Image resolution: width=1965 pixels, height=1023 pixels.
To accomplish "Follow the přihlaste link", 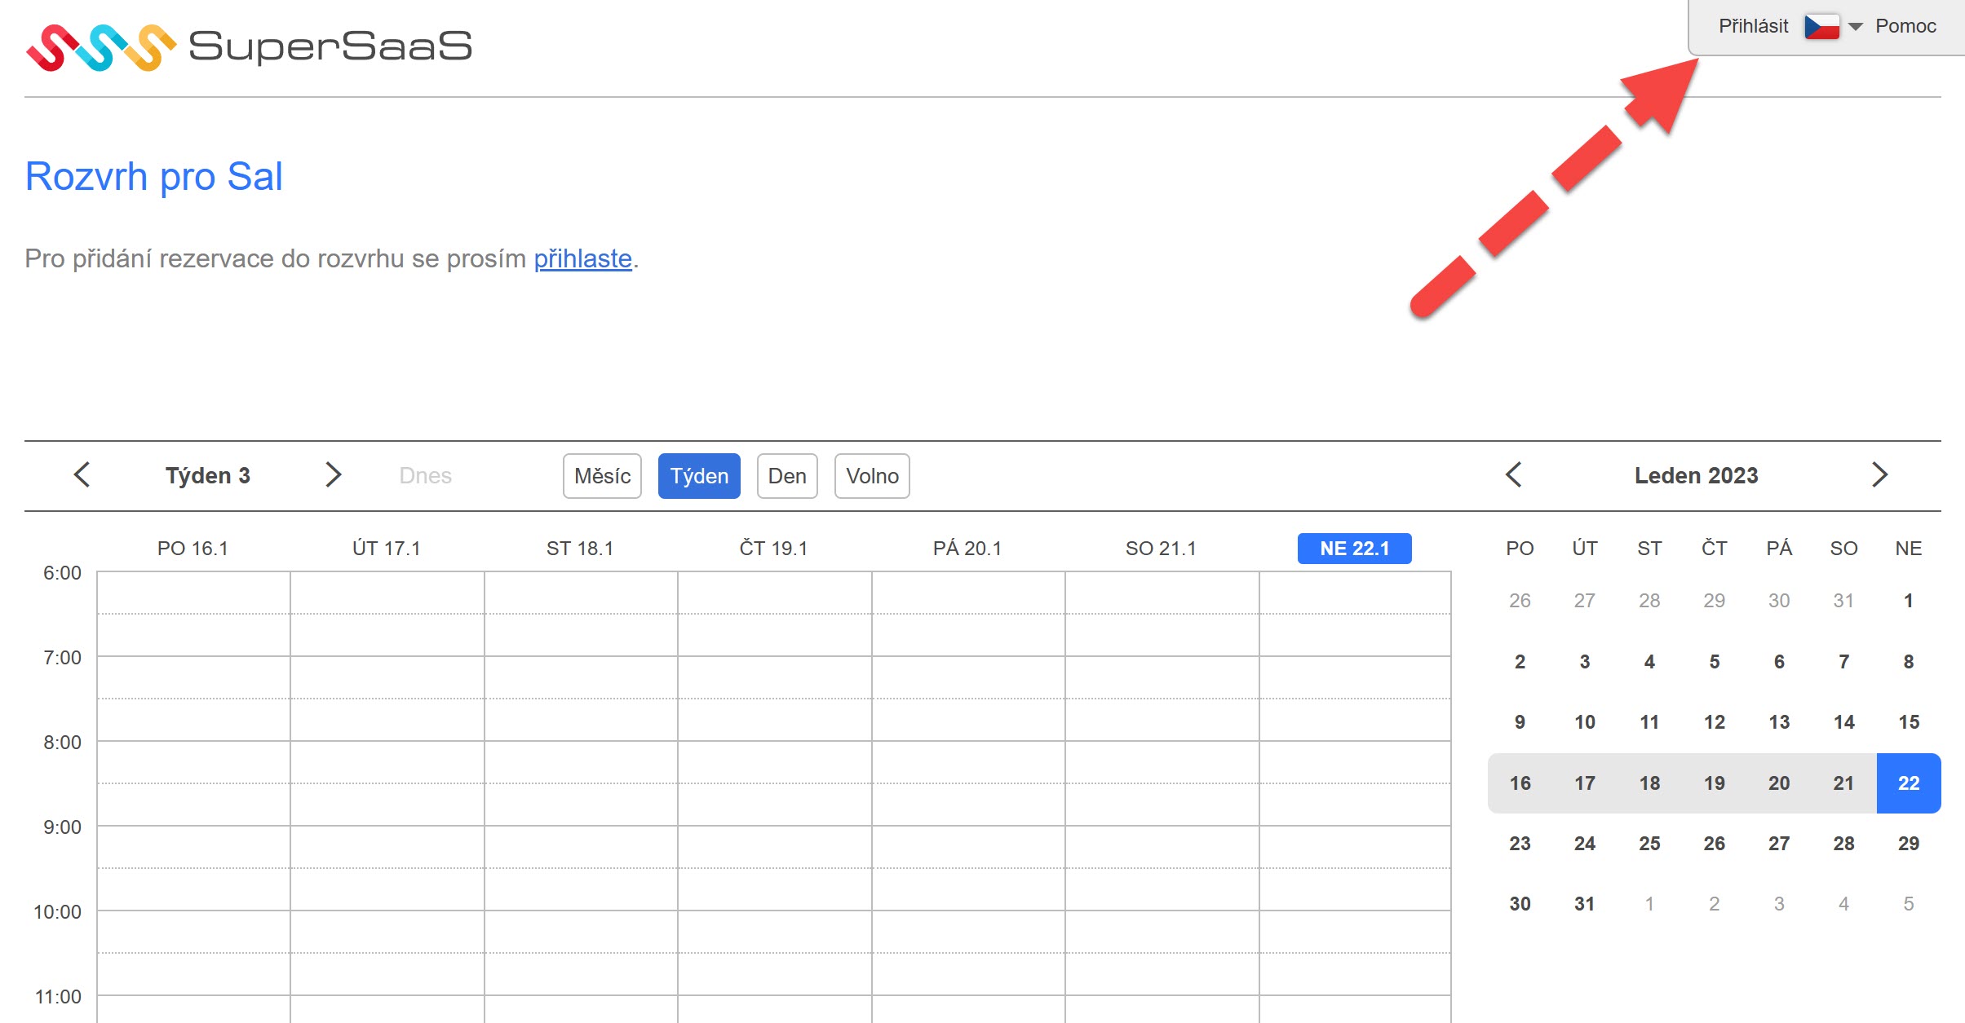I will click(582, 258).
